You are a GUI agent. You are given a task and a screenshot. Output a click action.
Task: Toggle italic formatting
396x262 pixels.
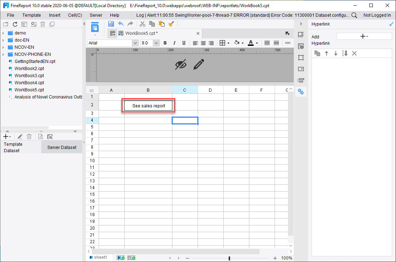point(174,43)
